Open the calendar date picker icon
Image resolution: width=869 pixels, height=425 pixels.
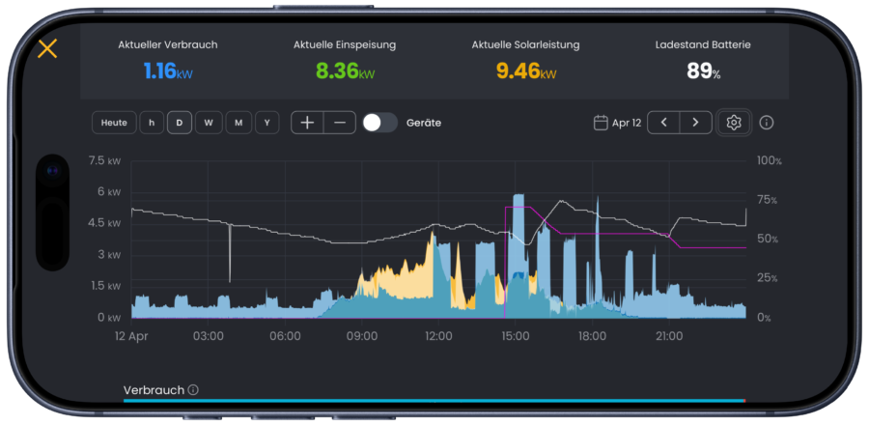[601, 123]
